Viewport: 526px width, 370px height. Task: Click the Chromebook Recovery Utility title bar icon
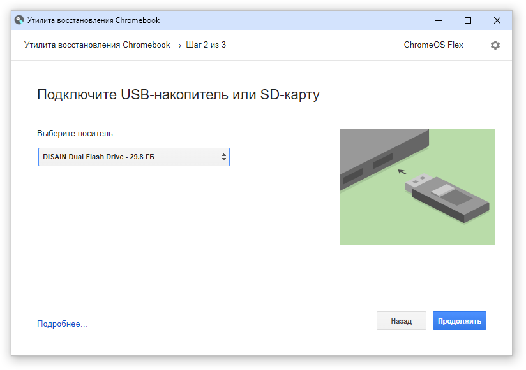19,20
